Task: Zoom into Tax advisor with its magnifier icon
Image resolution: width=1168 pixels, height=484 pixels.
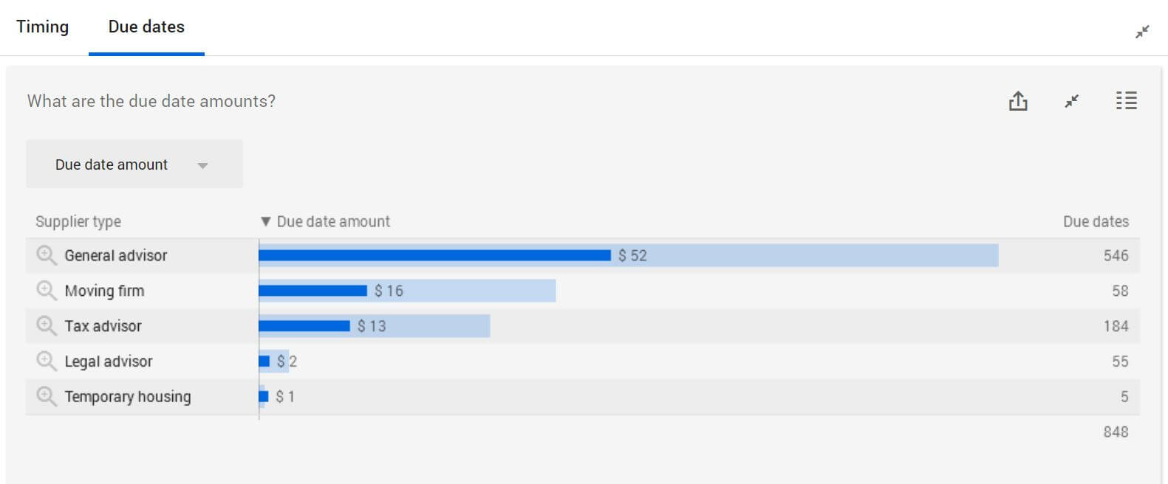Action: click(47, 326)
